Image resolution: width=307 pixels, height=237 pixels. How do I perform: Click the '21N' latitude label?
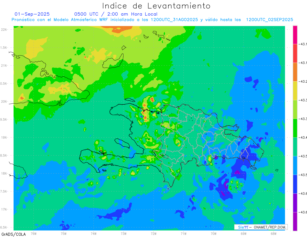click(4, 65)
